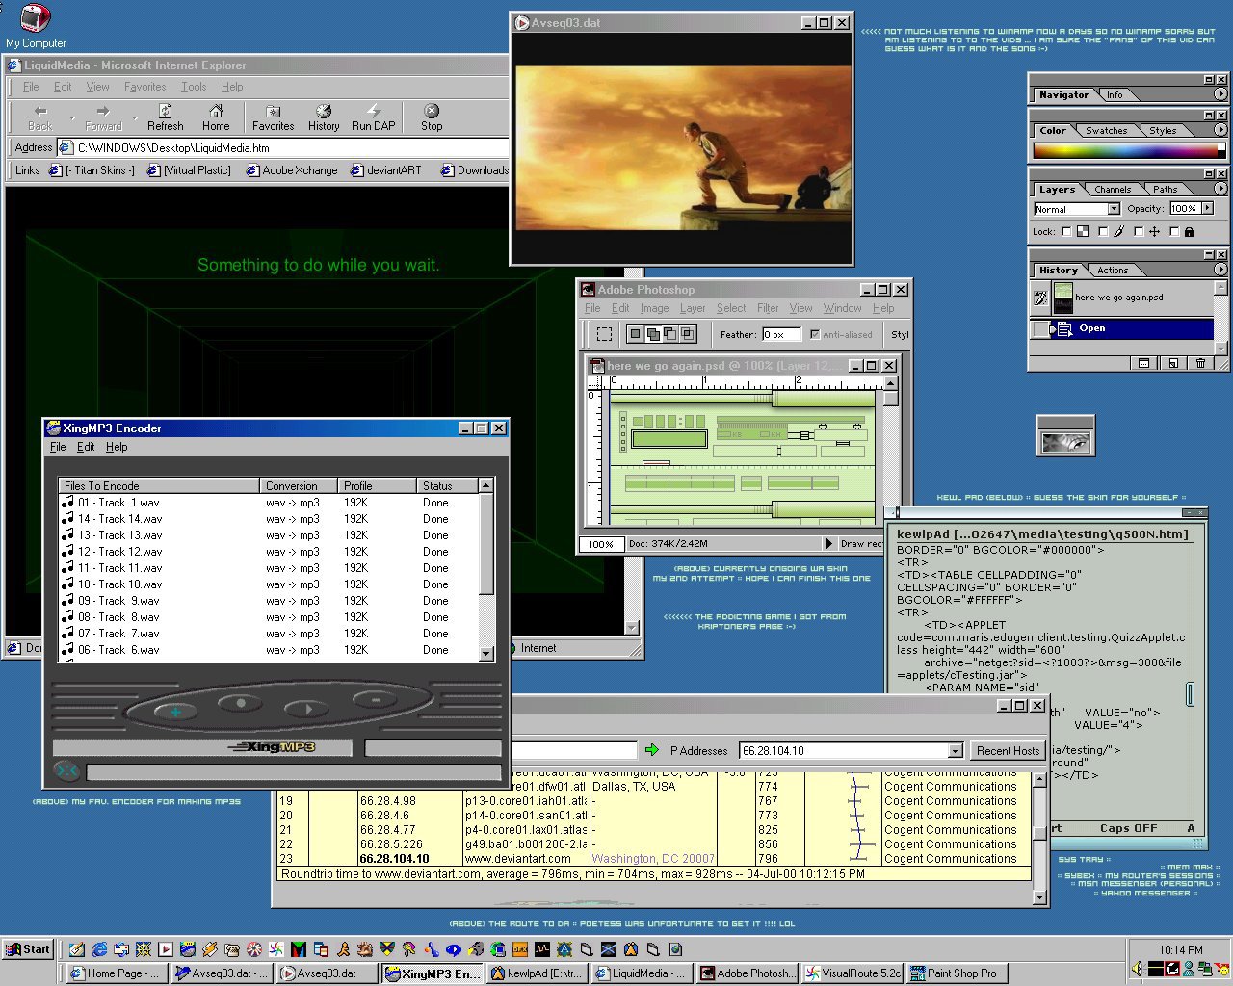Screen dimensions: 1233x986
Task: Click the play arrow button on XingMP3 Encoder
Action: click(308, 709)
